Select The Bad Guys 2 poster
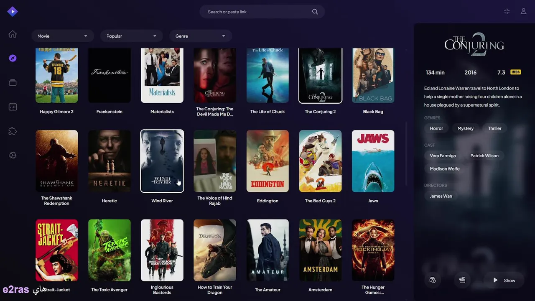This screenshot has height=301, width=535. 320,161
